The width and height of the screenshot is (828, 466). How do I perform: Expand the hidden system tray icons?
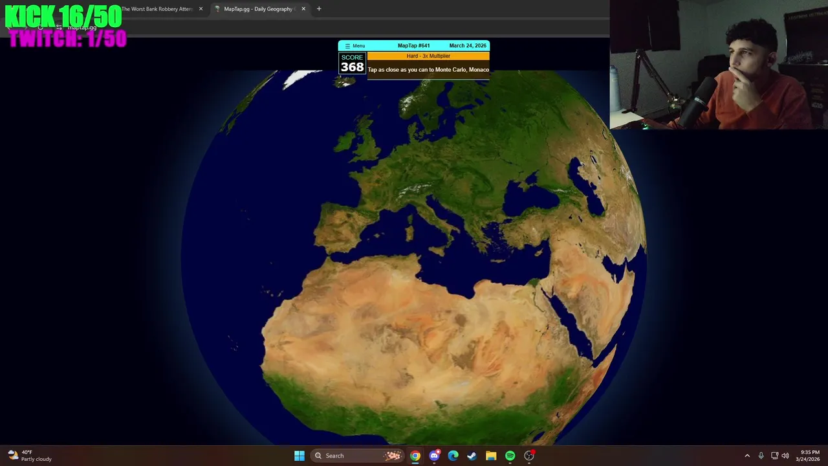click(x=747, y=456)
